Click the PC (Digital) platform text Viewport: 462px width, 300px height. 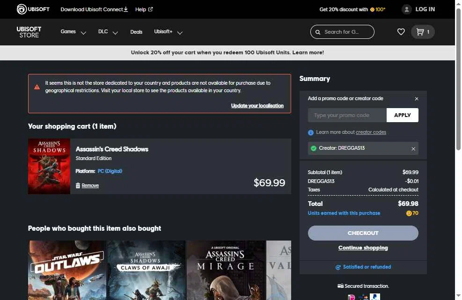coord(110,171)
